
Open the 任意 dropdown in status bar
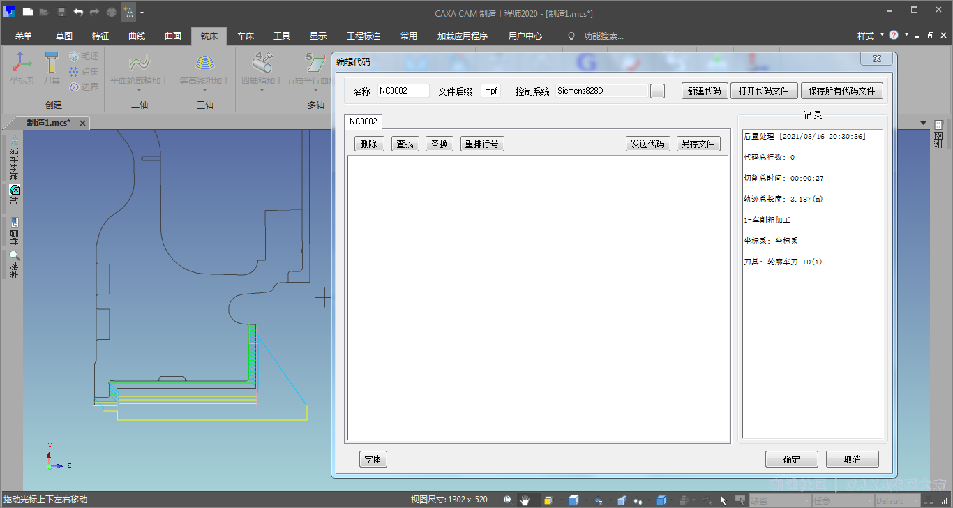pos(843,500)
